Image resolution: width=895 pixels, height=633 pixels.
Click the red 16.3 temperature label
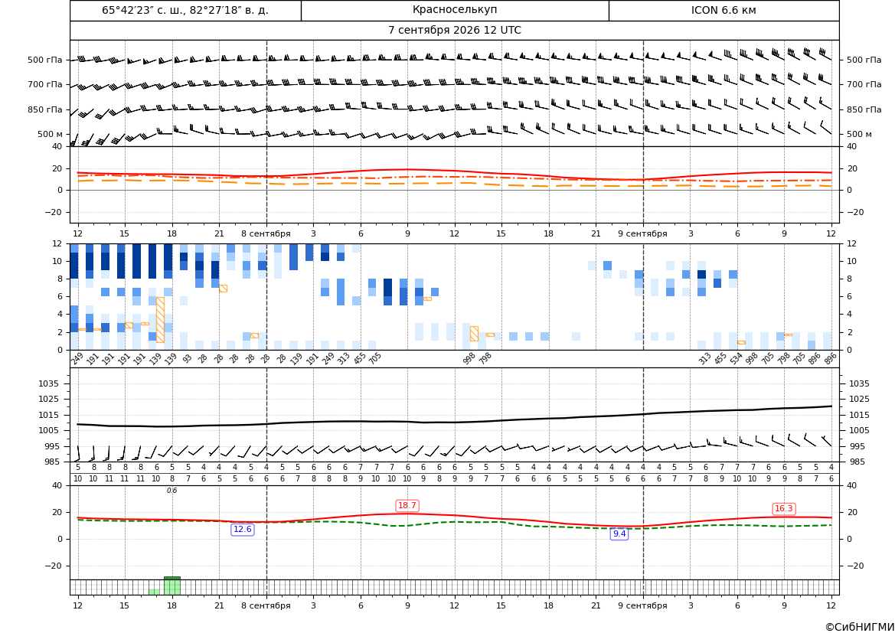(783, 508)
